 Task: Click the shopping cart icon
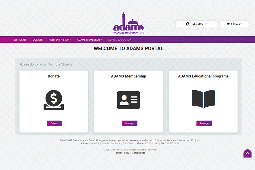click(x=228, y=24)
